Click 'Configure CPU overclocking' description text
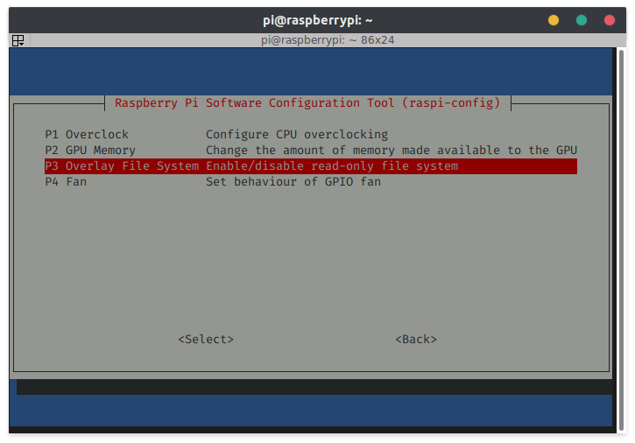Image resolution: width=635 pixels, height=443 pixels. coord(297,135)
